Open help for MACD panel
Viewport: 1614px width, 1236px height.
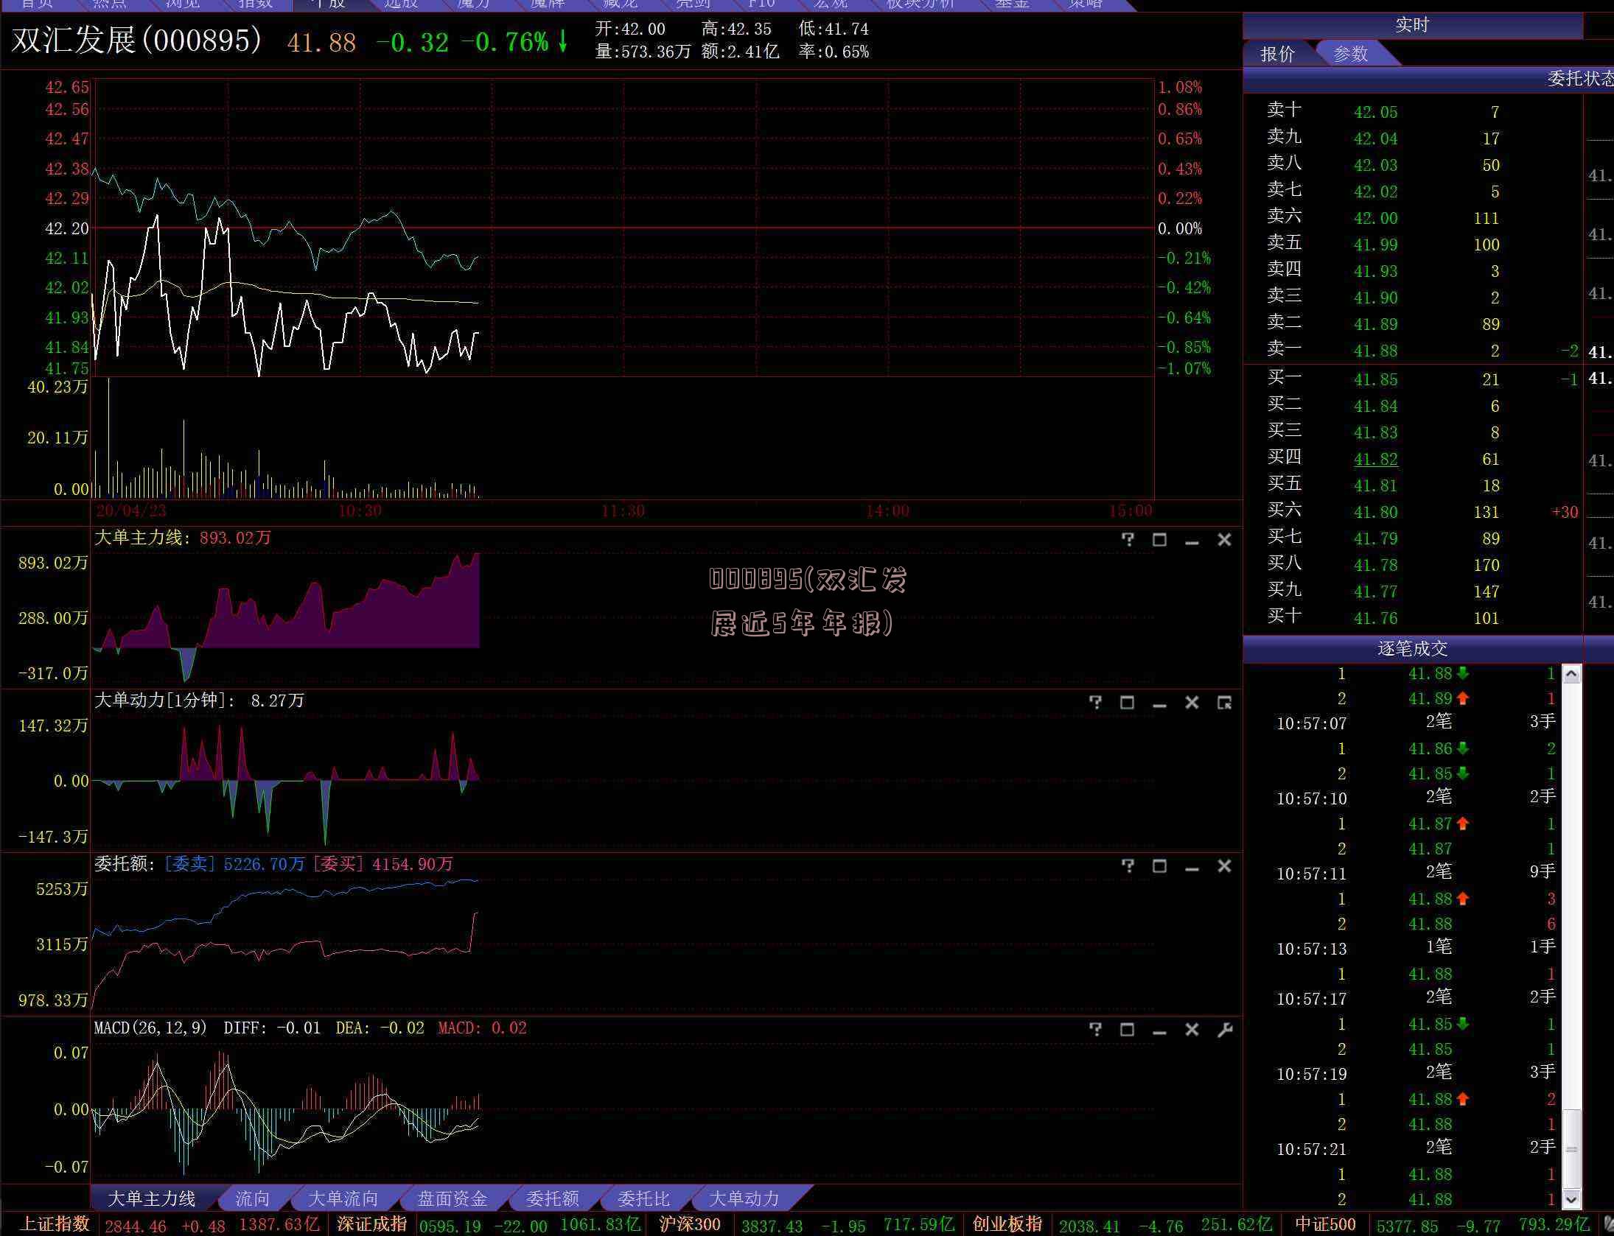(1095, 1030)
